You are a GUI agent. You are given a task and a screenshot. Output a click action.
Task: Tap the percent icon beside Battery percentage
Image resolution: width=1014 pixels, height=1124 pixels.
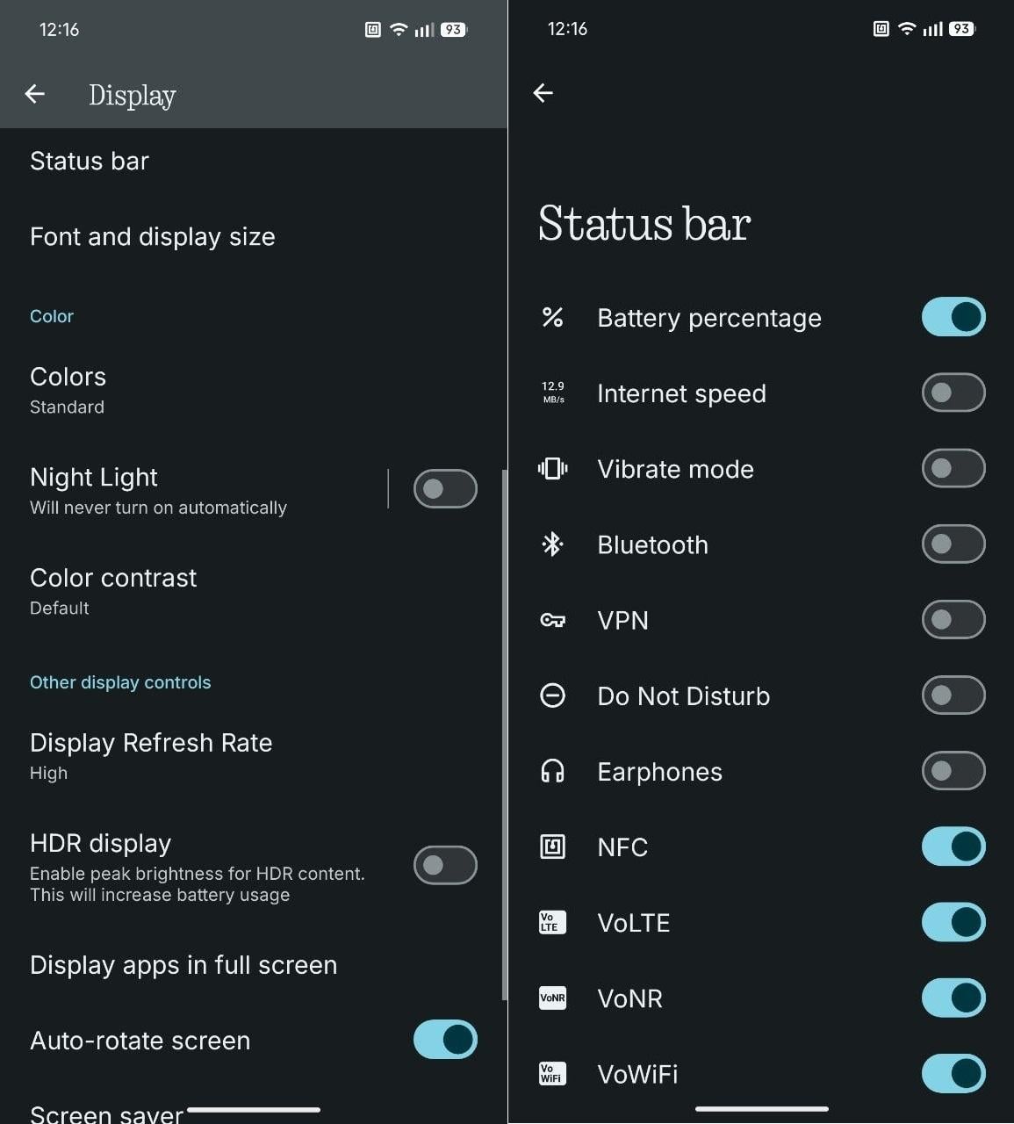[552, 317]
